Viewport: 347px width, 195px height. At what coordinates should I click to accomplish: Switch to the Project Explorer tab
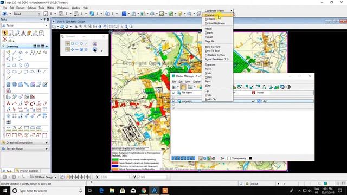coord(27,171)
